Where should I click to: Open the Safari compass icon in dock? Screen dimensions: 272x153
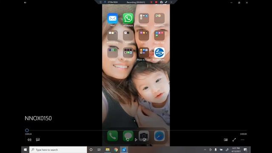(159, 136)
